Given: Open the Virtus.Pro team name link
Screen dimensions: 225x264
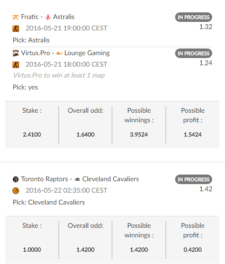Looking at the screenshot, I should tap(36, 53).
